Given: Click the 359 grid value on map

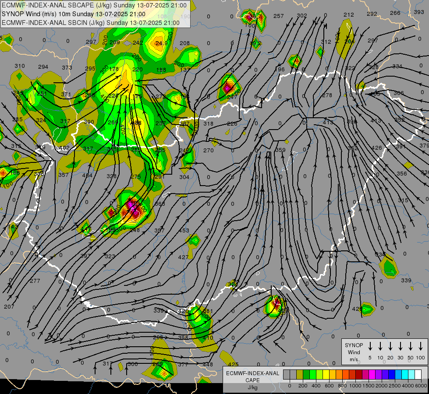Looking at the screenshot, I should [280, 150].
